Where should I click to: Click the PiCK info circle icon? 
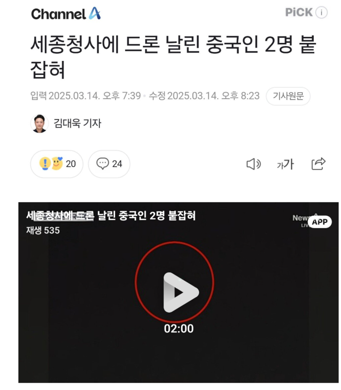pos(321,12)
